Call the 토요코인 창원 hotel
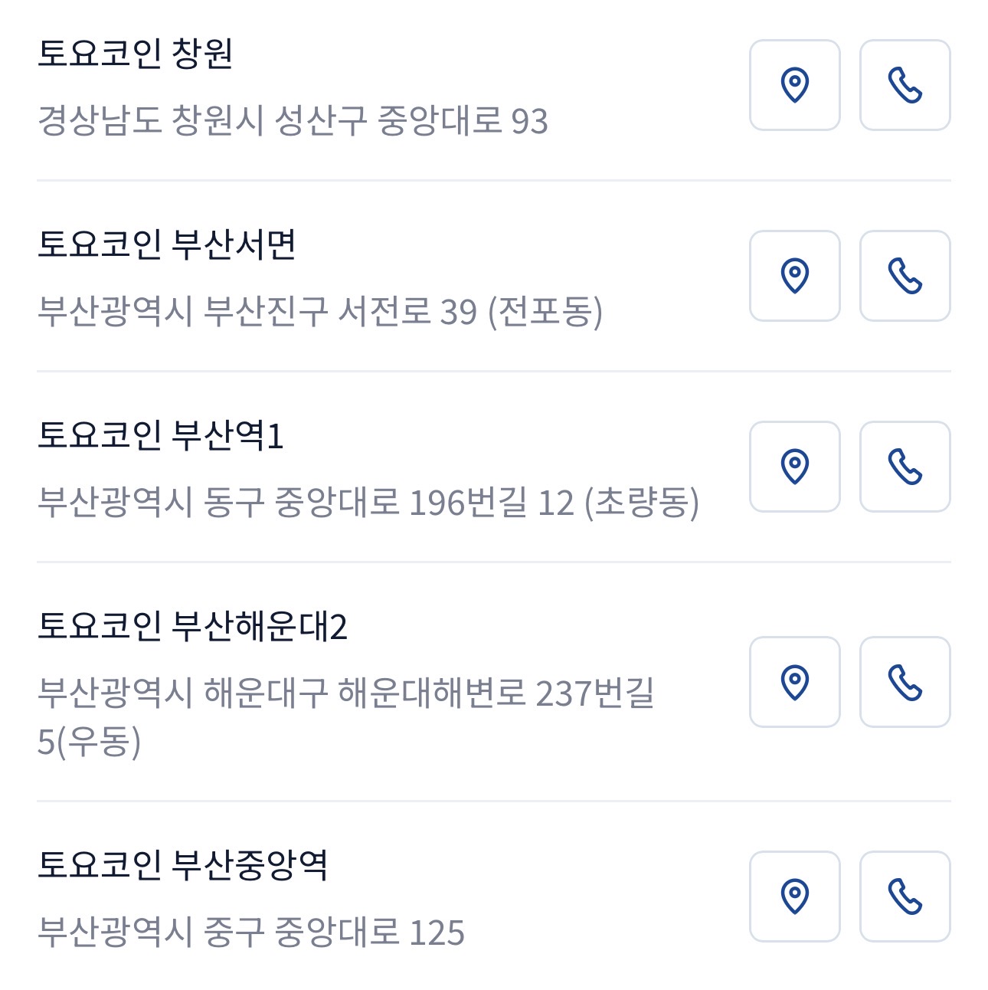The width and height of the screenshot is (988, 990). pyautogui.click(x=905, y=85)
